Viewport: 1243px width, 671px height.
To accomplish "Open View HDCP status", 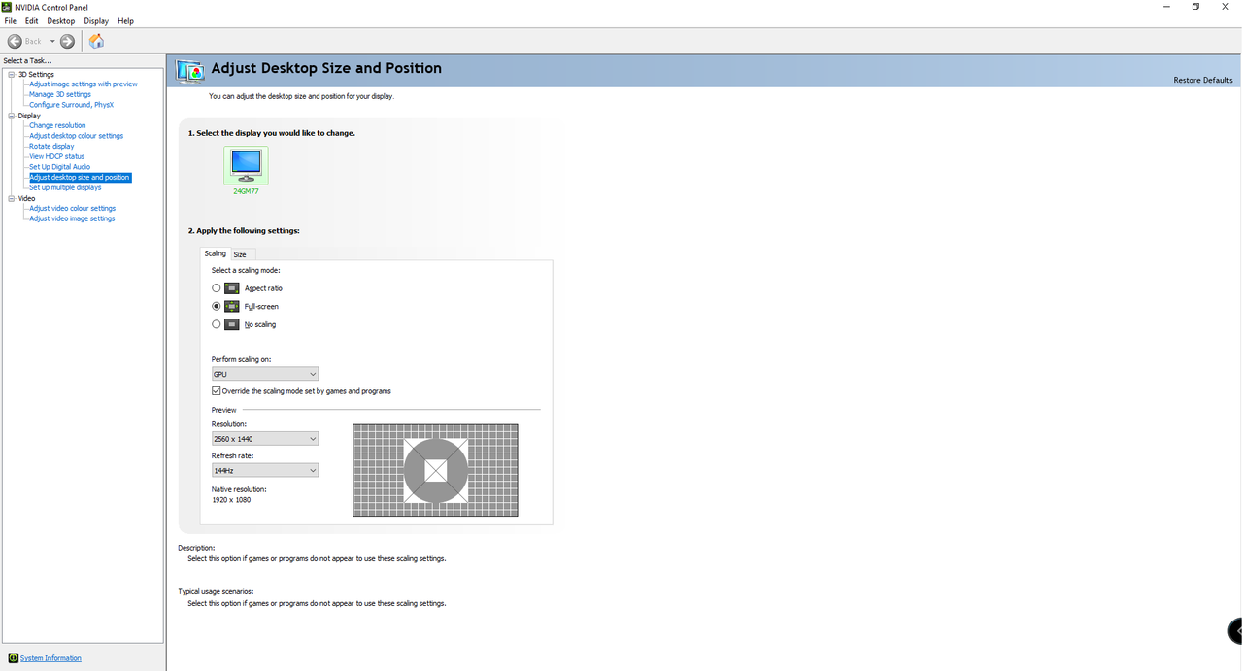I will click(56, 156).
